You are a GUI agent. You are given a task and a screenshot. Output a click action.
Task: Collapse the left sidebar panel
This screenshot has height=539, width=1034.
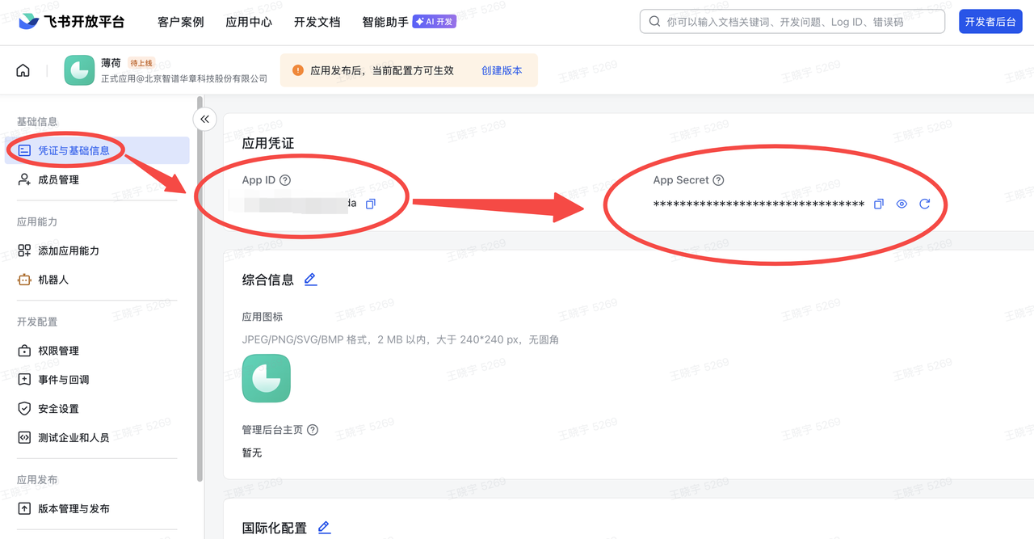click(205, 119)
